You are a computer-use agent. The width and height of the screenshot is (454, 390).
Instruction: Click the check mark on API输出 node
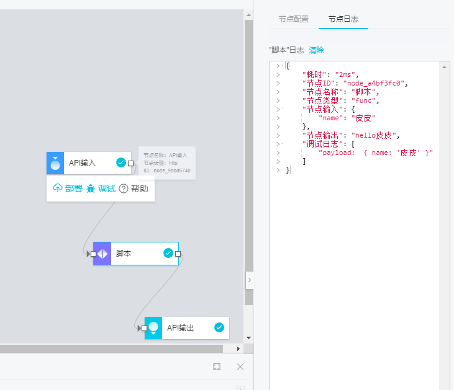[x=219, y=327]
